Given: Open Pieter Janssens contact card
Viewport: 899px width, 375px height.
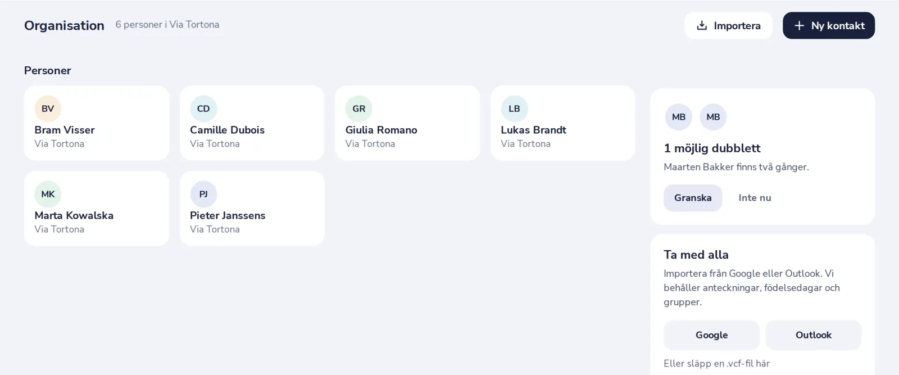Looking at the screenshot, I should pos(252,209).
